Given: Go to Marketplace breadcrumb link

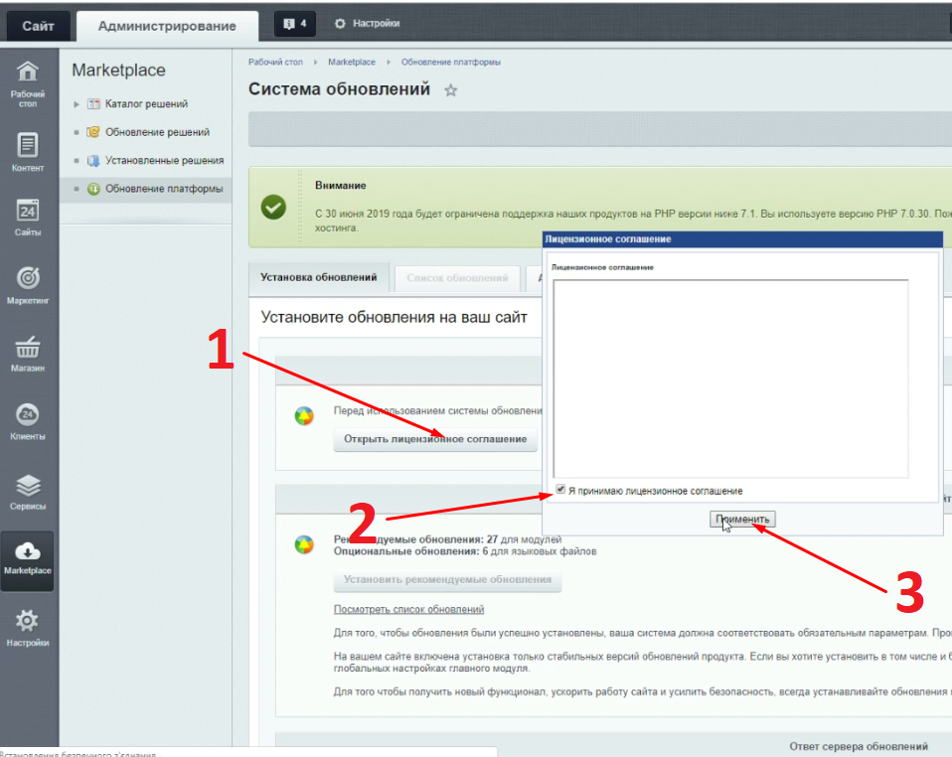Looking at the screenshot, I should click(x=352, y=62).
